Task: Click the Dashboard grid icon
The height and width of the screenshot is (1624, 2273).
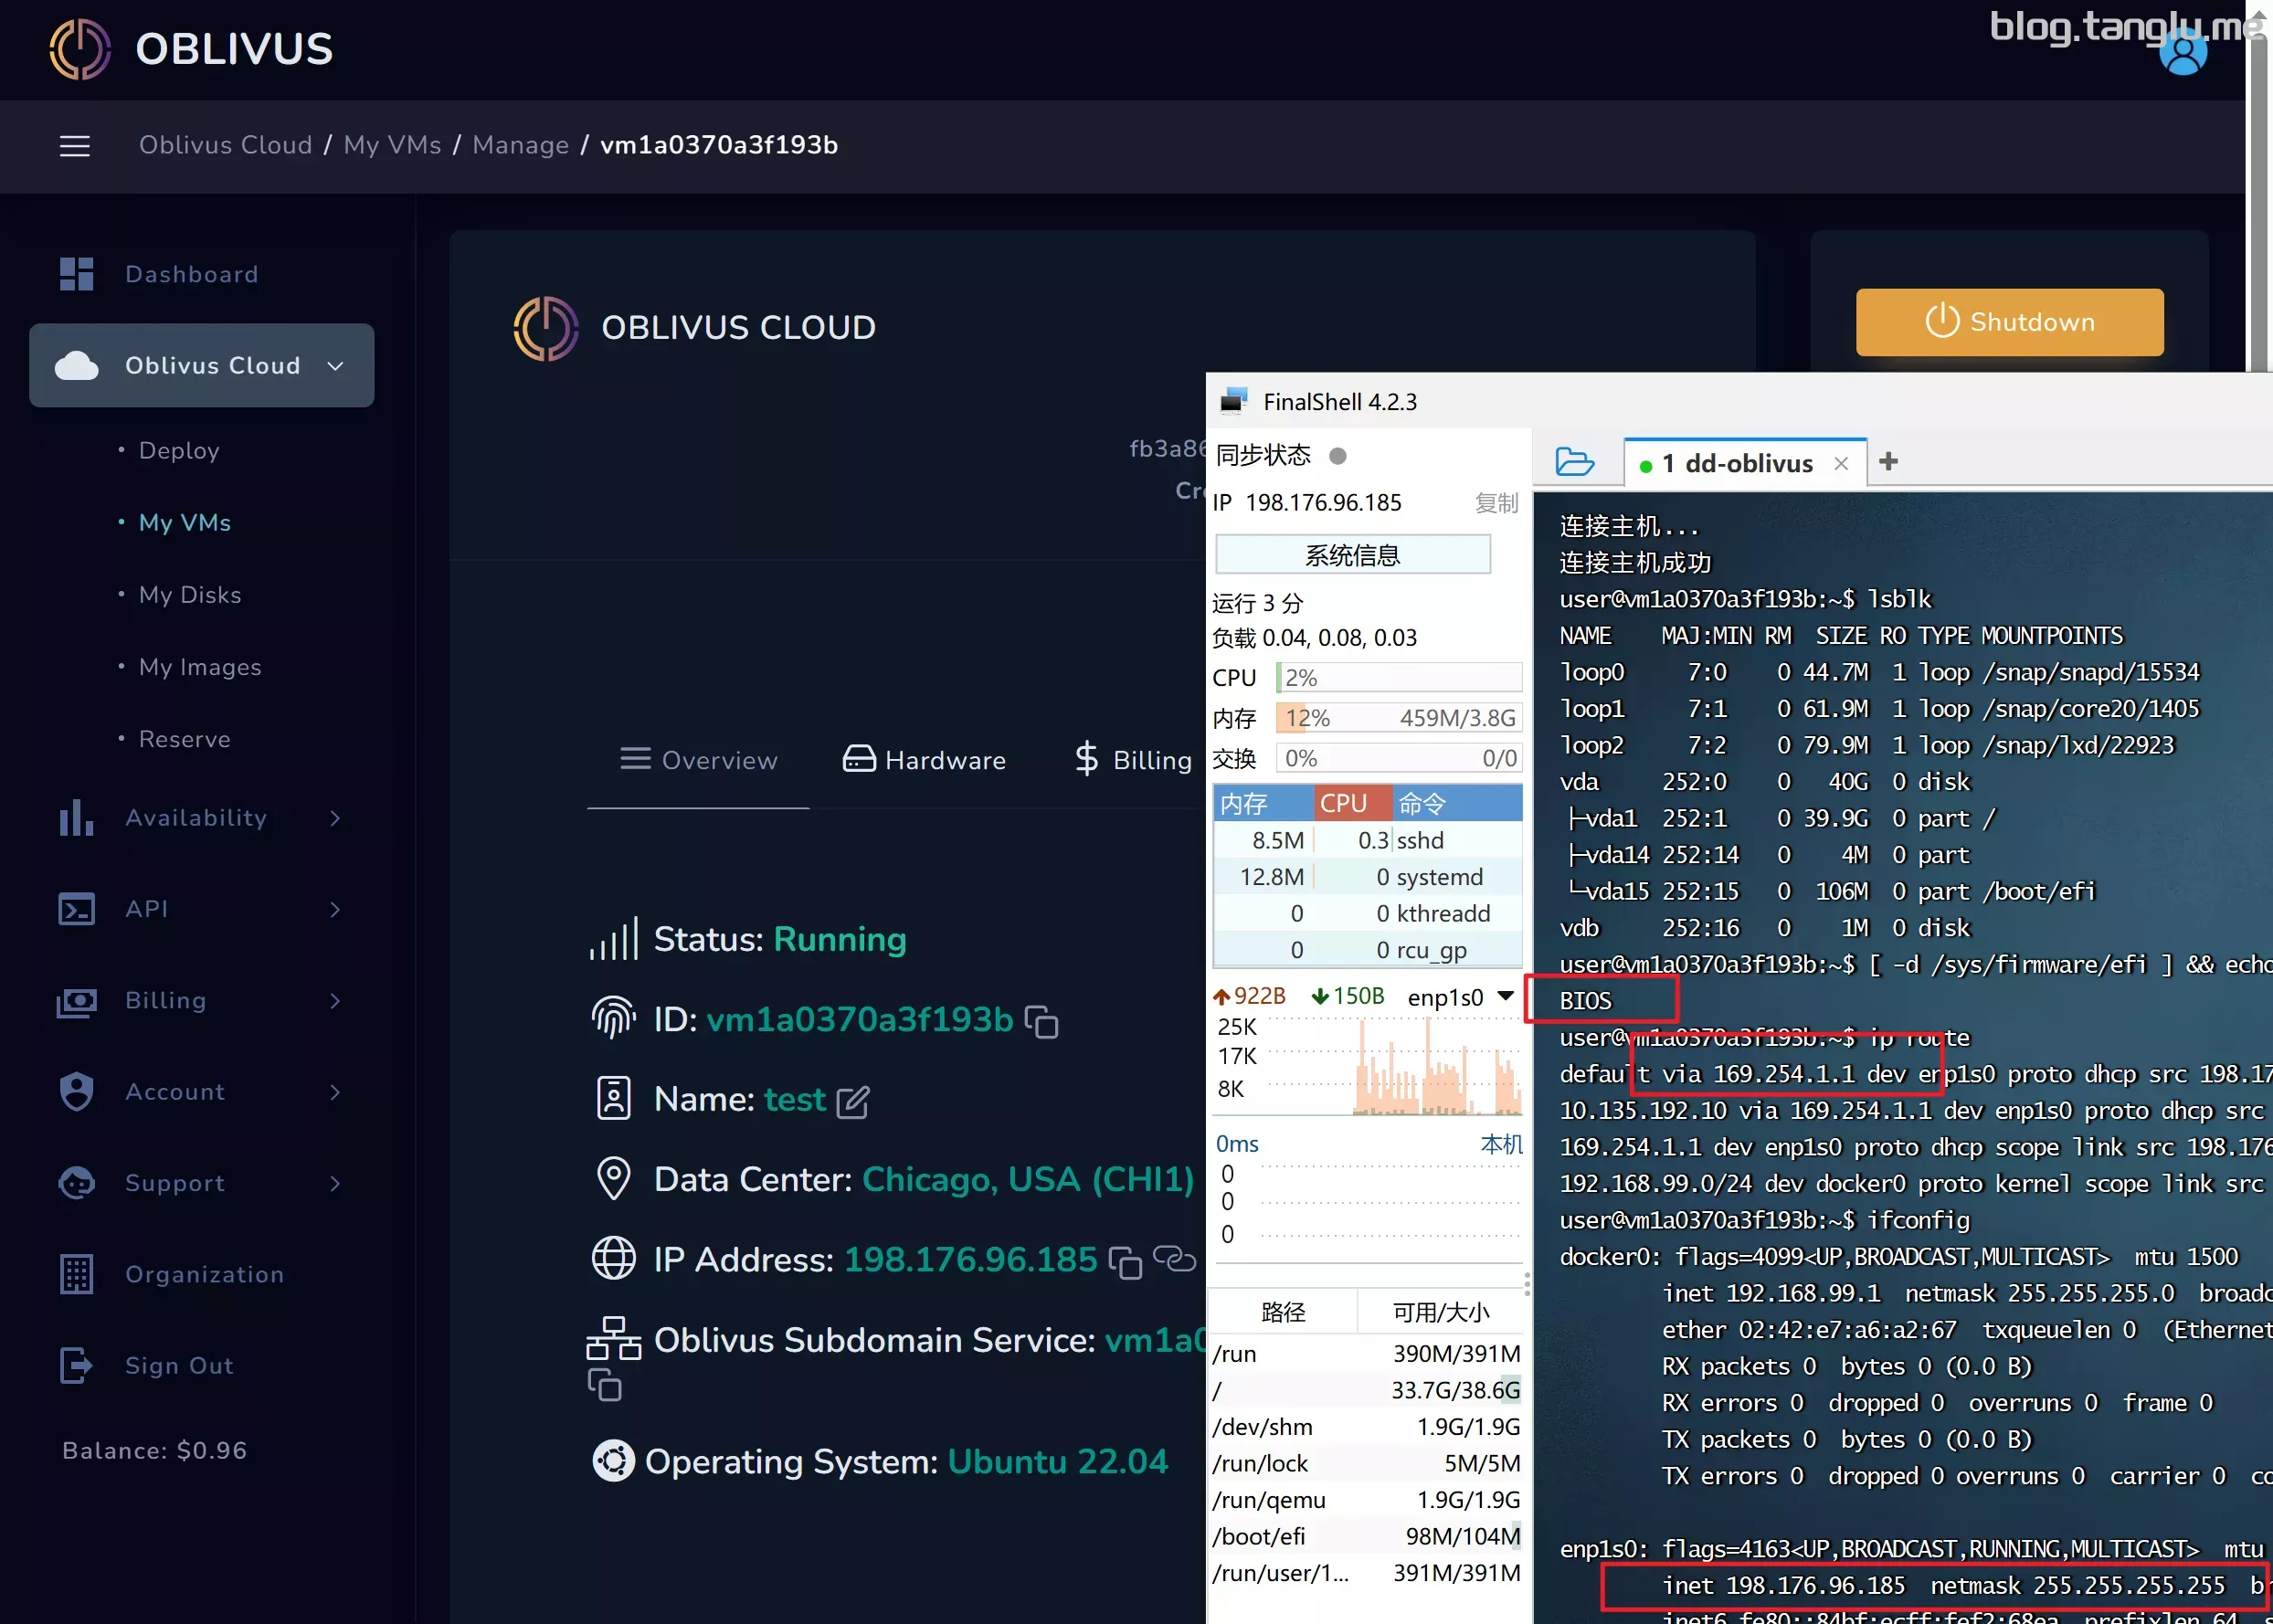Action: click(76, 274)
